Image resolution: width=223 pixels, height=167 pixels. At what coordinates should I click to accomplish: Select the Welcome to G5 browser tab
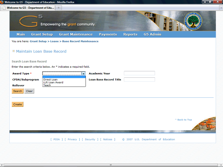tap(28, 8)
